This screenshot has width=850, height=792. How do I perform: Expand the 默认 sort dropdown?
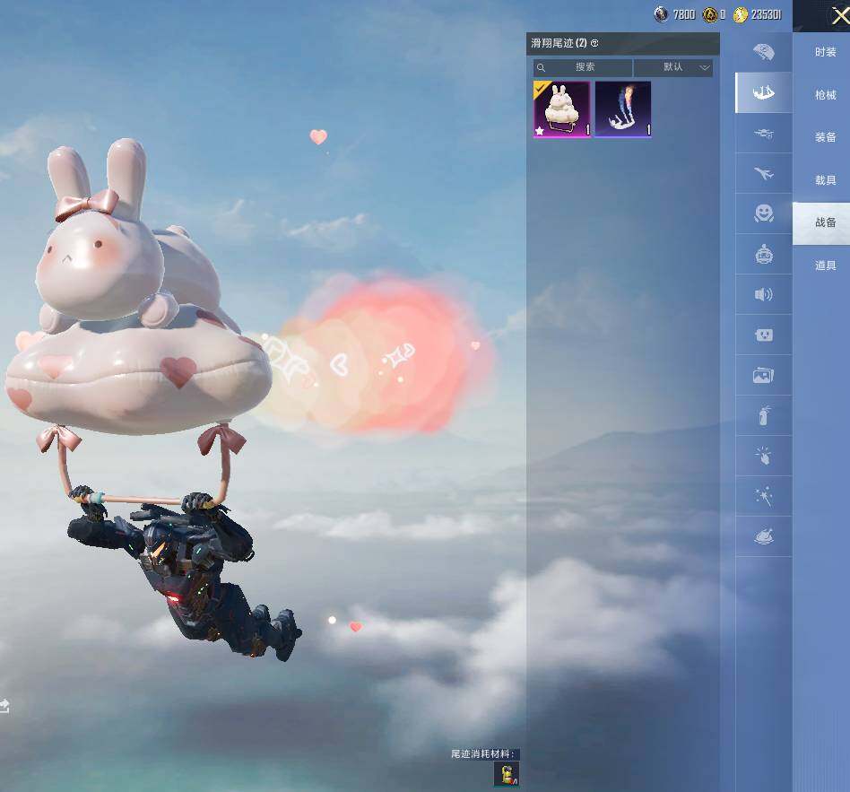coord(673,67)
